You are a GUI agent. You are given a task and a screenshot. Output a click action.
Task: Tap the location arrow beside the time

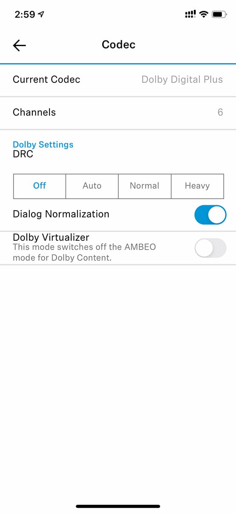tap(41, 15)
